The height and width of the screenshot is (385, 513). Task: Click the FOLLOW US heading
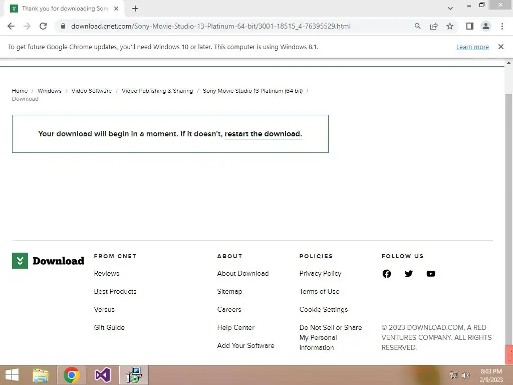tap(402, 256)
